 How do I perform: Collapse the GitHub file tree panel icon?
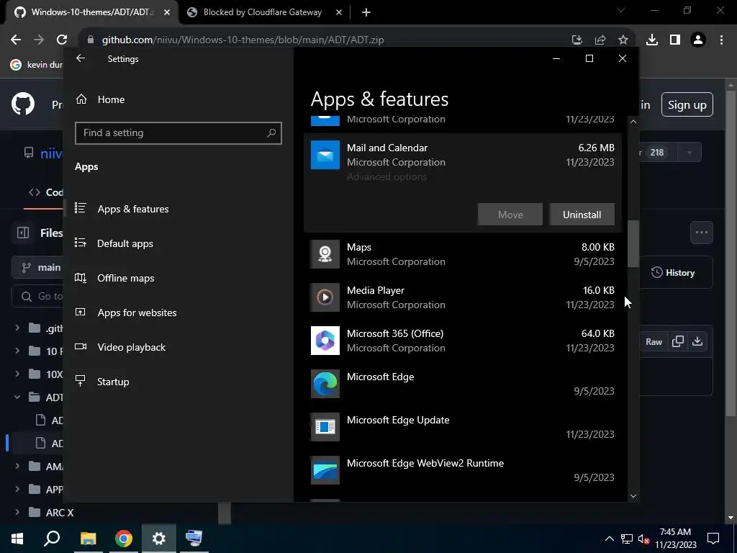pos(23,233)
